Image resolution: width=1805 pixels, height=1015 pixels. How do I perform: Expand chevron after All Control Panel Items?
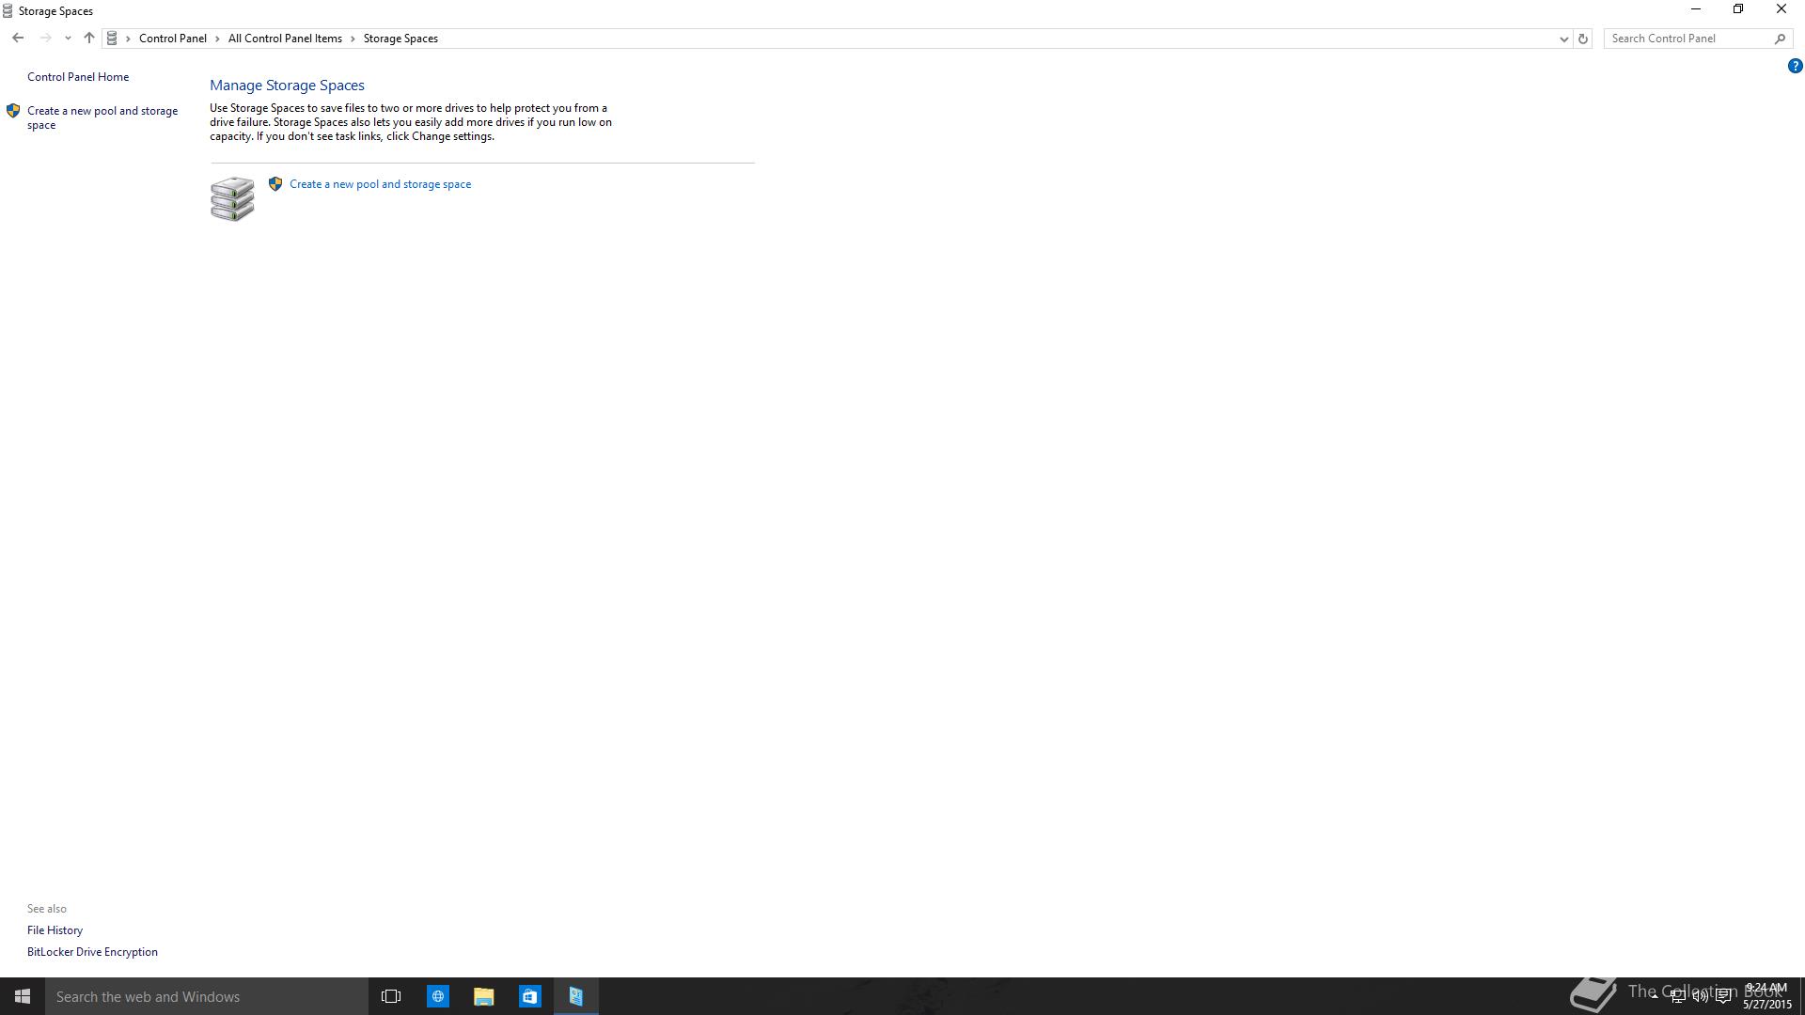(x=353, y=39)
